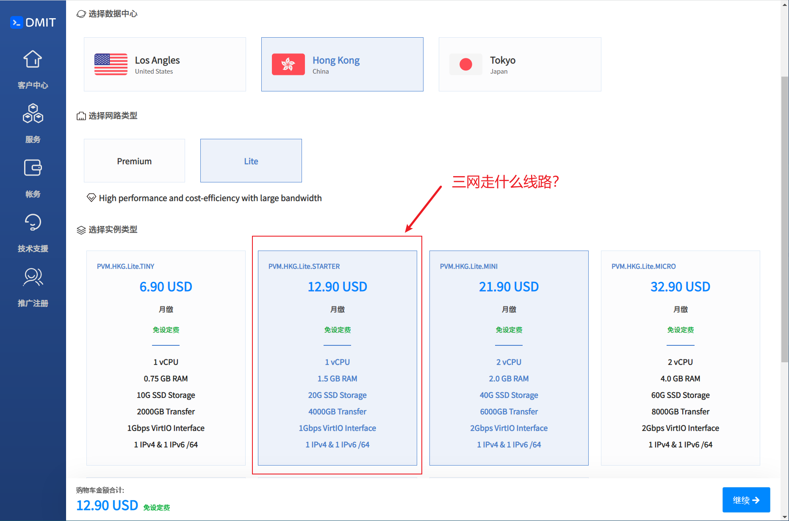Click the Japan flag icon

click(x=466, y=64)
